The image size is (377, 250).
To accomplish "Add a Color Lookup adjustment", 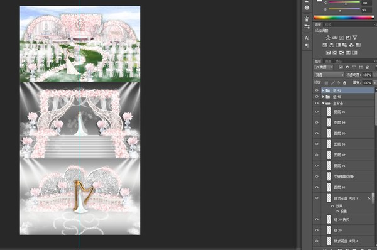I will (358, 45).
